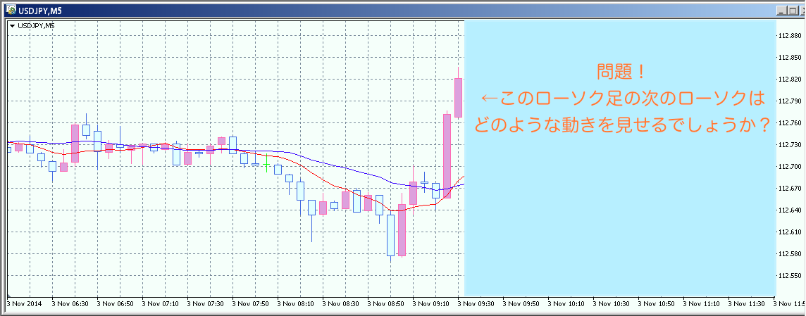Screen dimensions: 806x316
Task: Click the どのような動きを見せるでしょうか text line
Action: coord(620,125)
